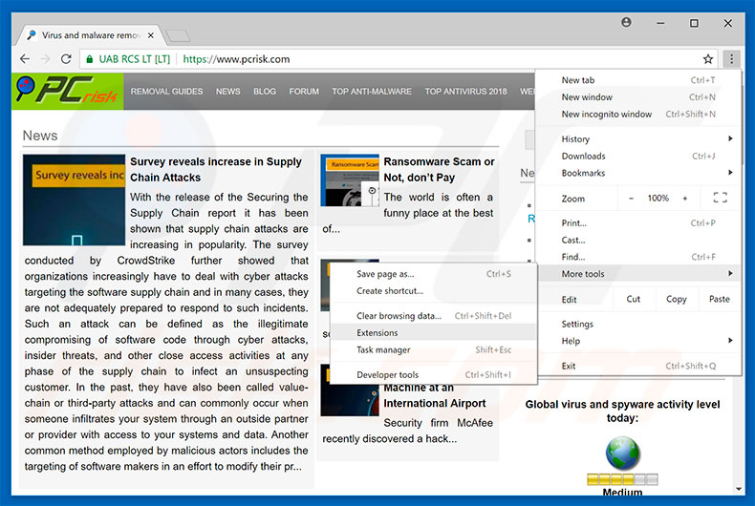Click the globe threat level icon
This screenshot has width=755, height=506.
point(623,453)
